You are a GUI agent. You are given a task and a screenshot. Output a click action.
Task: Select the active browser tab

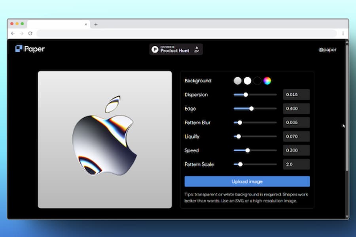(x=59, y=24)
